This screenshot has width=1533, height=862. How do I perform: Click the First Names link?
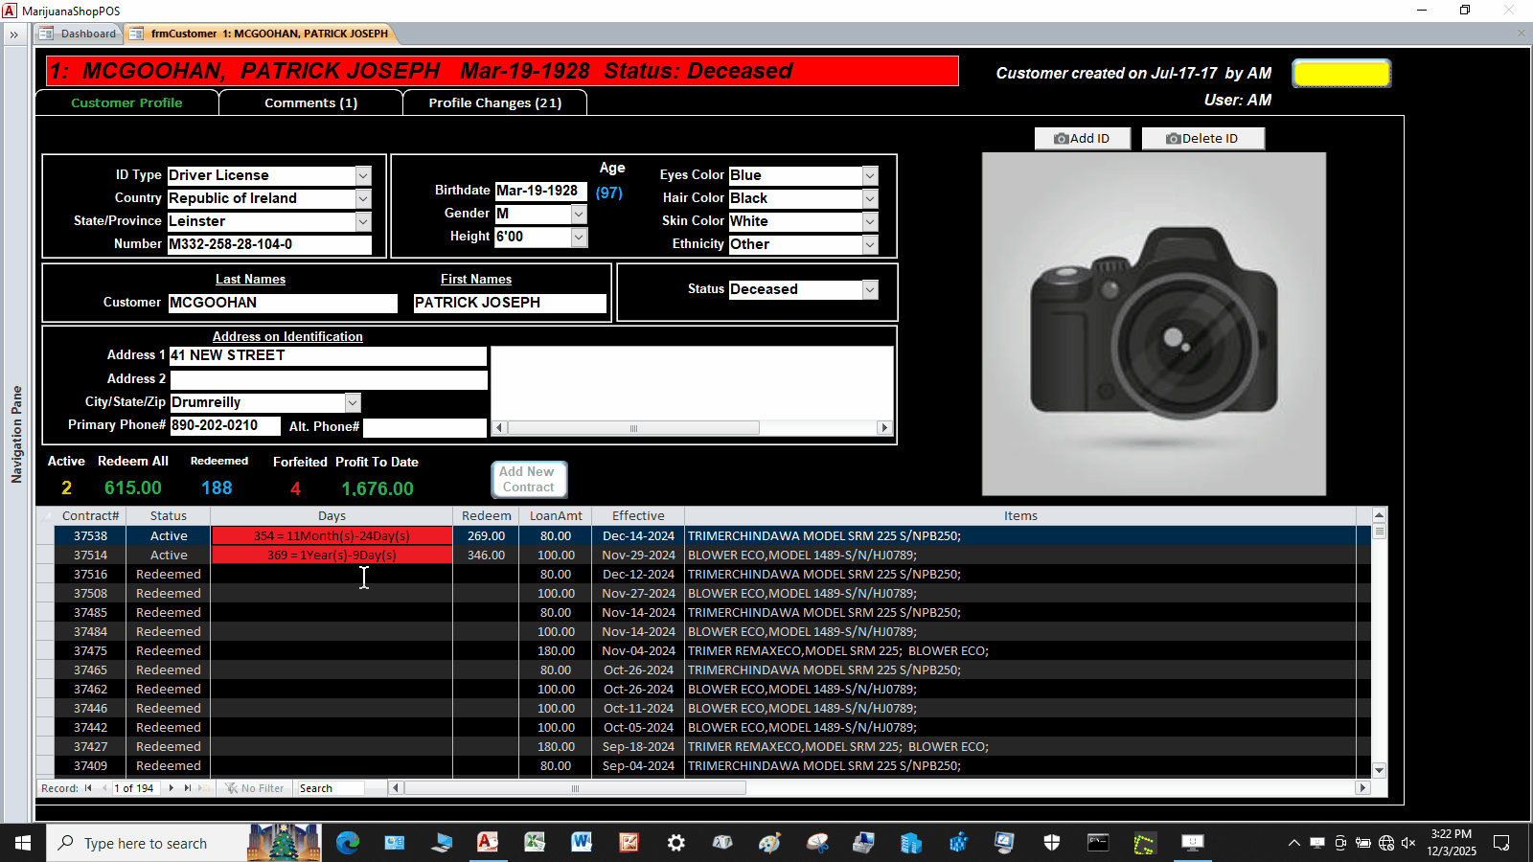click(x=476, y=280)
